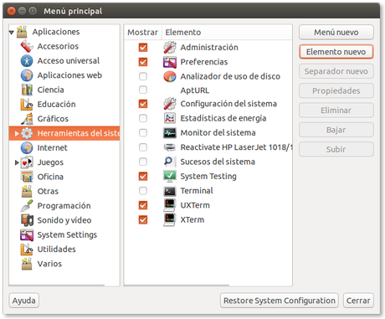
Task: Click the Acceso universal icon
Action: point(27,61)
